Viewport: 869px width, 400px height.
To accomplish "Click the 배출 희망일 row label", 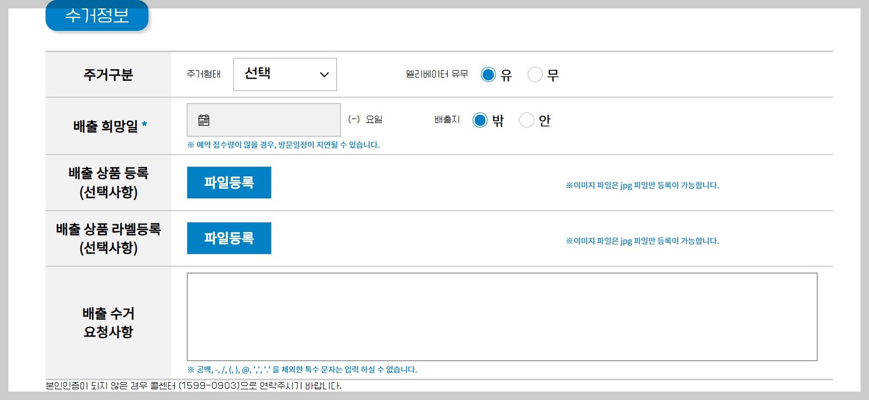I will point(110,126).
